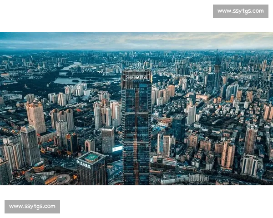Viewport: 273px width, 218px height.
Task: Click the cluster of white towers by lake
Action: point(76,89)
